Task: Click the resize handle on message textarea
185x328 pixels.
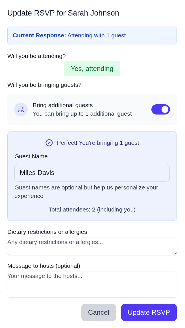Action: coord(175,297)
